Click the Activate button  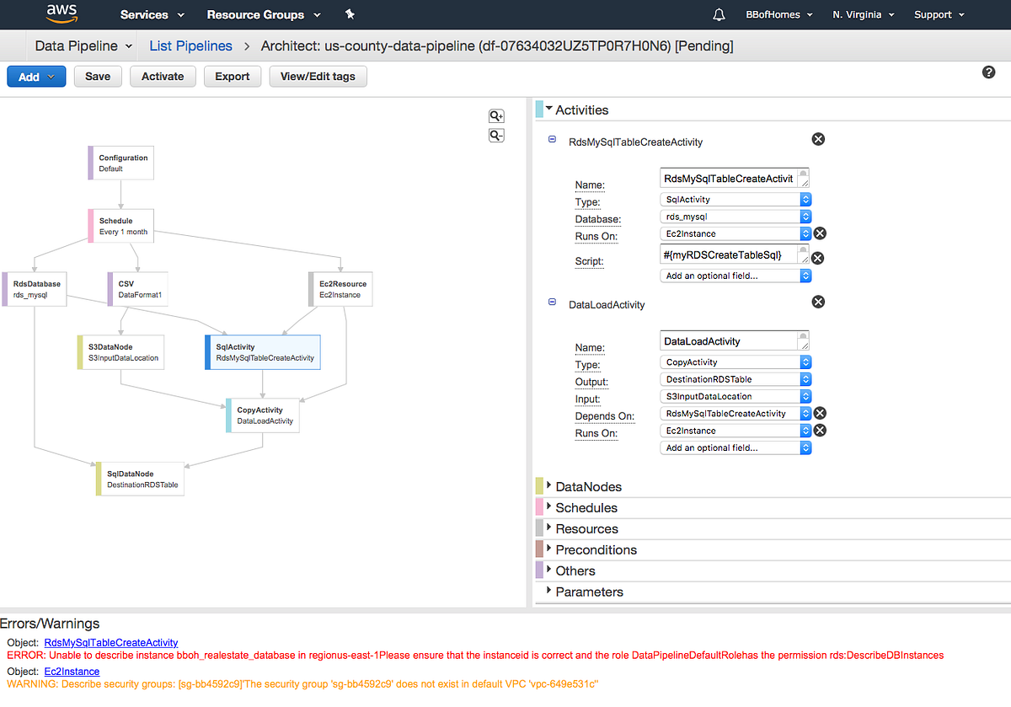[x=163, y=76]
